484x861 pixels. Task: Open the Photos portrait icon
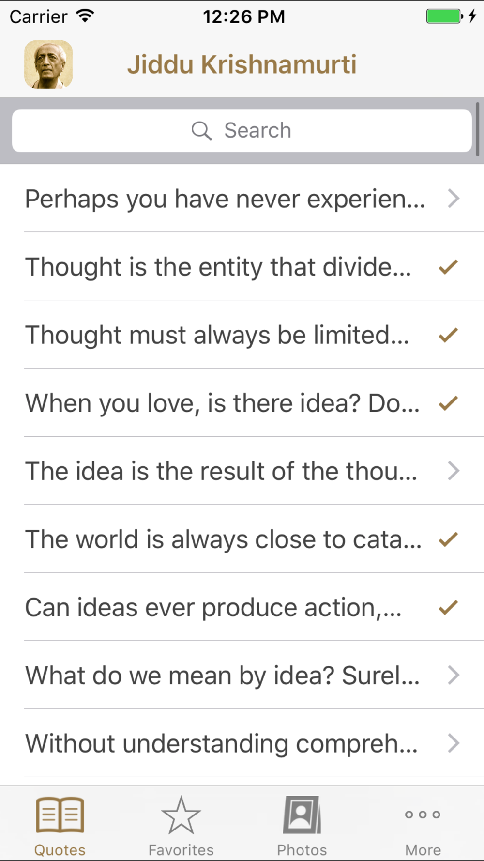point(302,815)
